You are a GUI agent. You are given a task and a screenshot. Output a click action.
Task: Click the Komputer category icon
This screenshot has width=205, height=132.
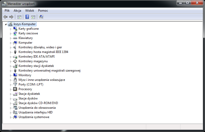coord(15,43)
